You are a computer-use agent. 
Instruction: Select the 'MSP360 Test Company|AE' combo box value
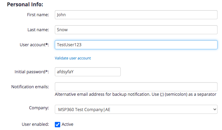click(136, 109)
